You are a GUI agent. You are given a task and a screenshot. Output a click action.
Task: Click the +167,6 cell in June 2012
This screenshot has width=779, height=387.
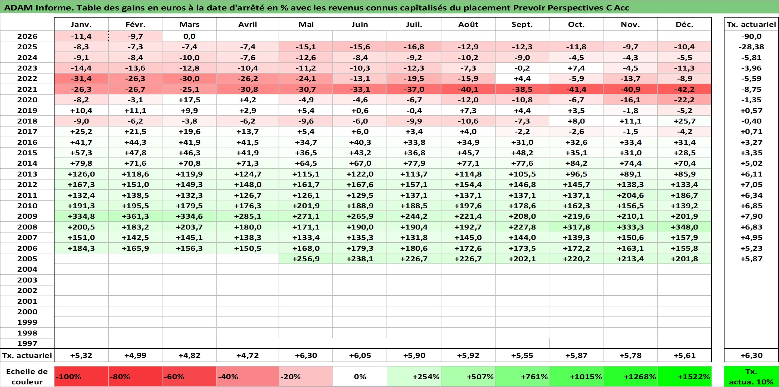pyautogui.click(x=360, y=184)
